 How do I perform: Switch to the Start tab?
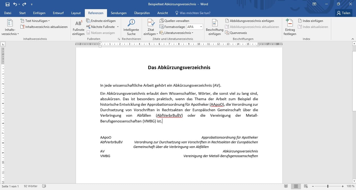(x=22, y=13)
